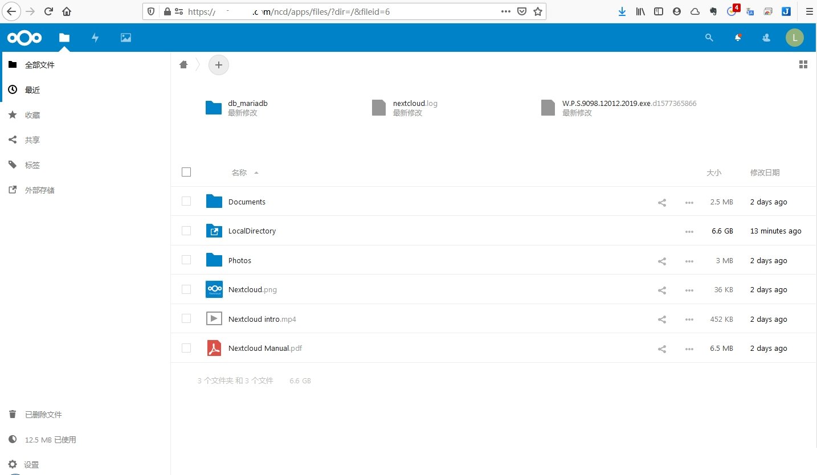Image resolution: width=817 pixels, height=475 pixels.
Task: Sort by 修改日期 column header
Action: (765, 173)
